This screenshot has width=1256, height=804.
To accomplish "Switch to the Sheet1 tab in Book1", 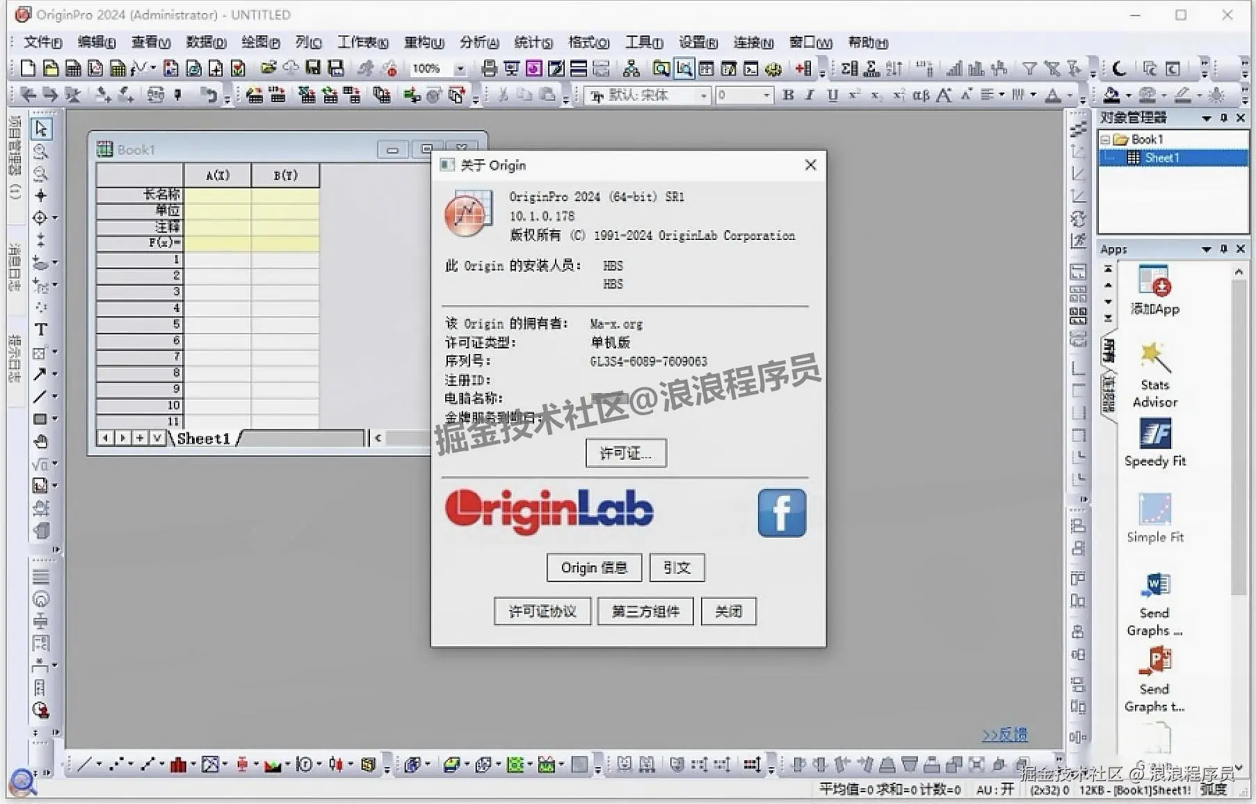I will click(203, 438).
